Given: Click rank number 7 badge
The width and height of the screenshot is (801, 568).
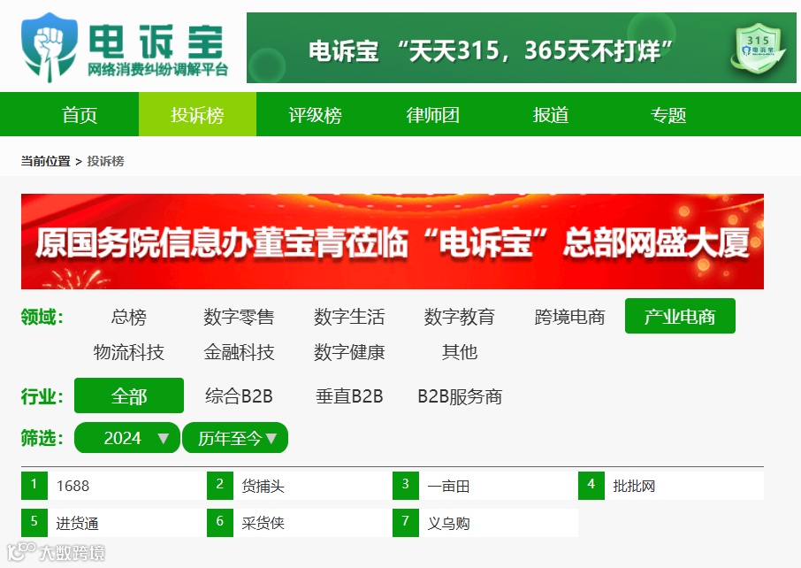Looking at the screenshot, I should pyautogui.click(x=406, y=523).
